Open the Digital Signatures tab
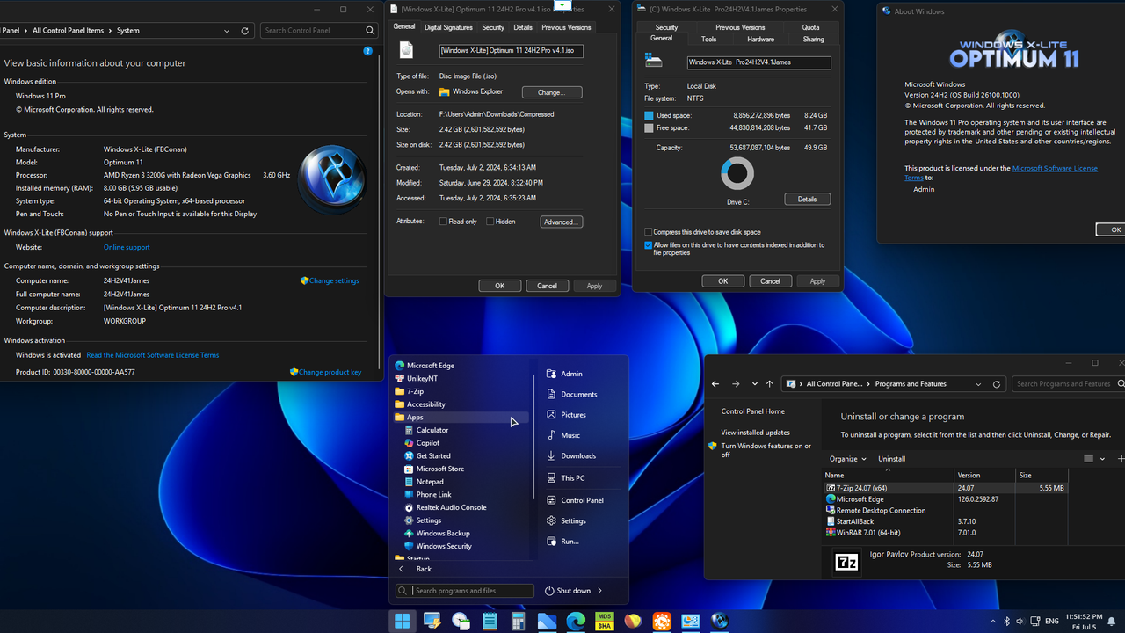The width and height of the screenshot is (1125, 633). click(448, 27)
